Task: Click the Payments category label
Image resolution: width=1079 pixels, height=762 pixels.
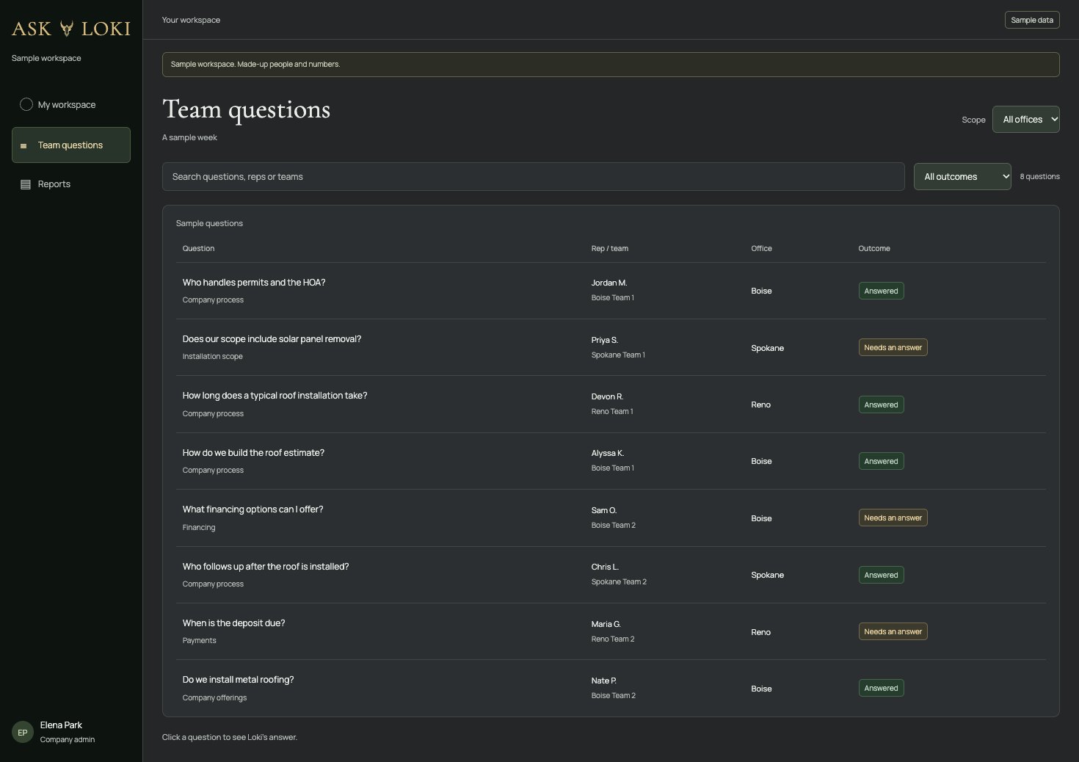Action: (x=199, y=640)
